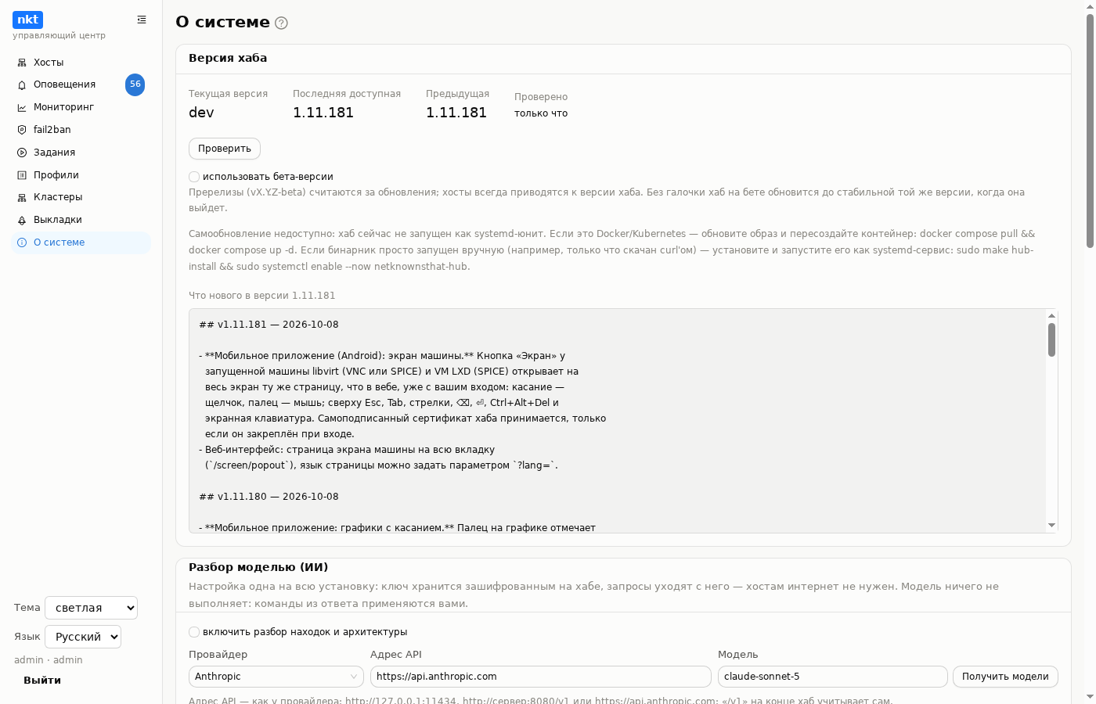Toggle включить разбор находок и архитектуры

194,632
